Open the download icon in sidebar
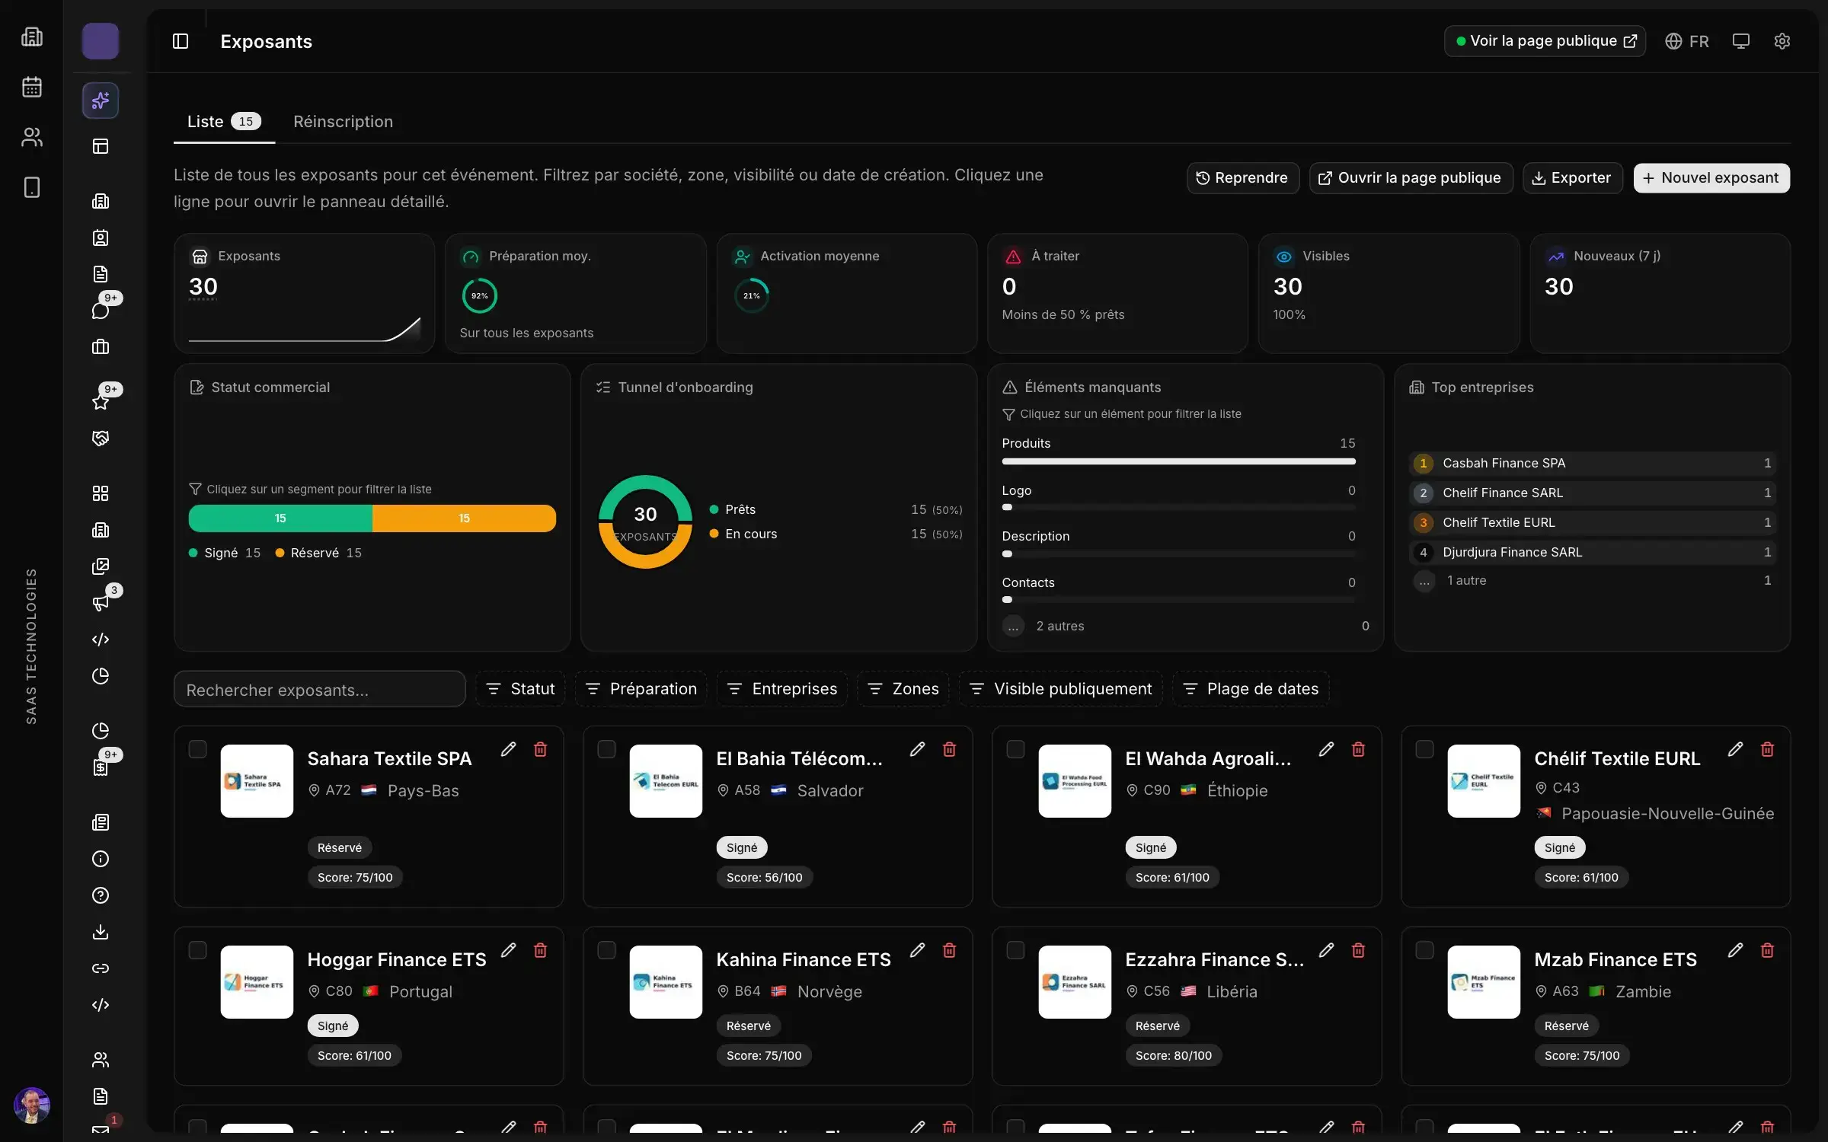 coord(101,932)
